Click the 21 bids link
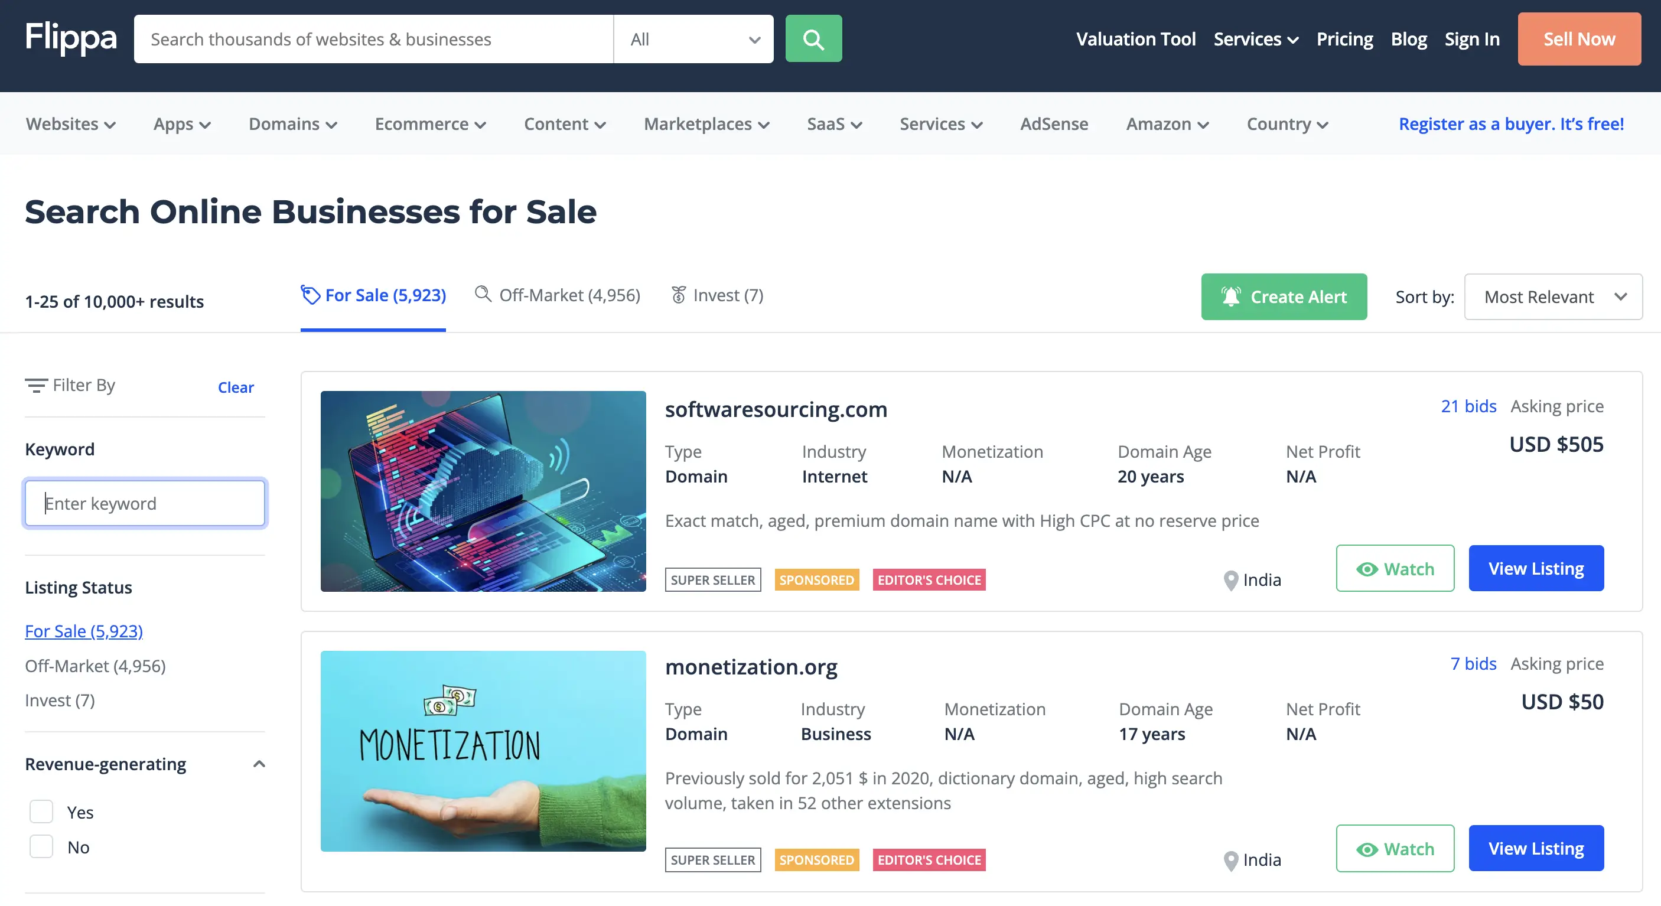The height and width of the screenshot is (906, 1661). (1468, 406)
